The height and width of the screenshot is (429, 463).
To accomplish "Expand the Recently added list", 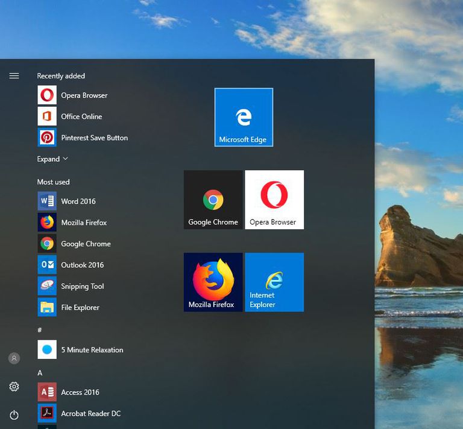I will [52, 159].
